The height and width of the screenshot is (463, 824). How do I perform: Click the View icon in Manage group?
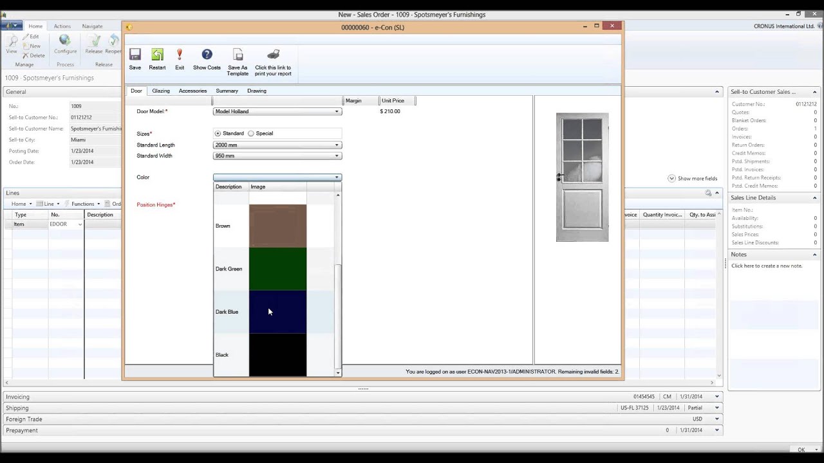[x=11, y=41]
